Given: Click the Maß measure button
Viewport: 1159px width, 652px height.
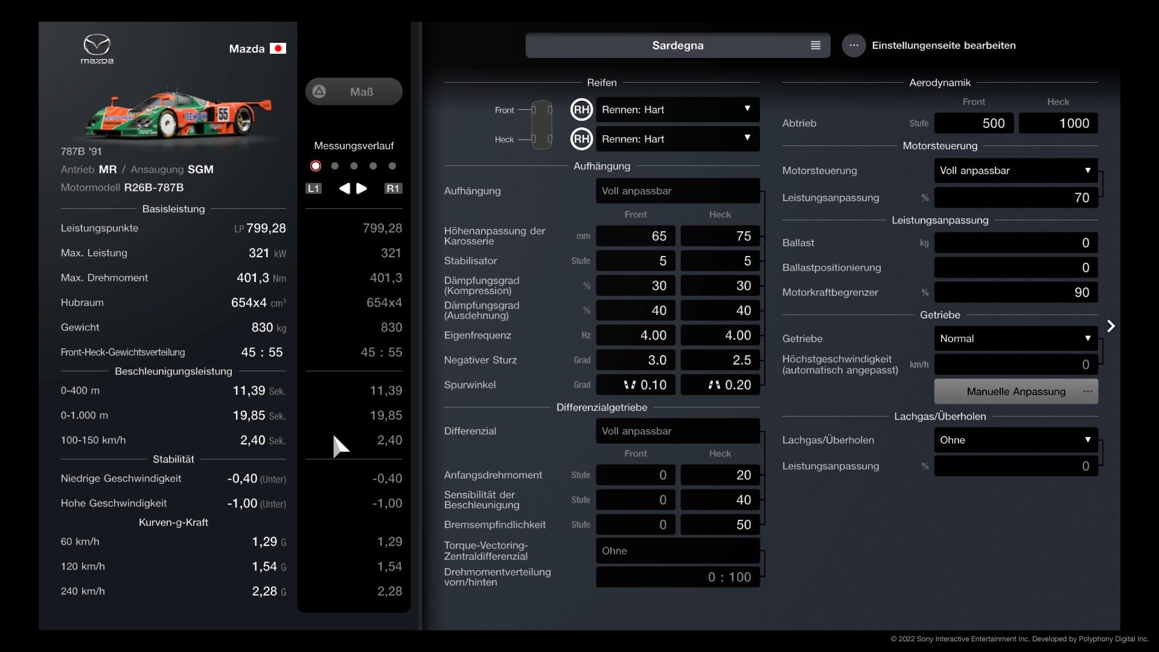Looking at the screenshot, I should 354,92.
